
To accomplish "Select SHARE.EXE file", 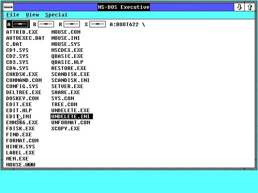I will 66,92.
